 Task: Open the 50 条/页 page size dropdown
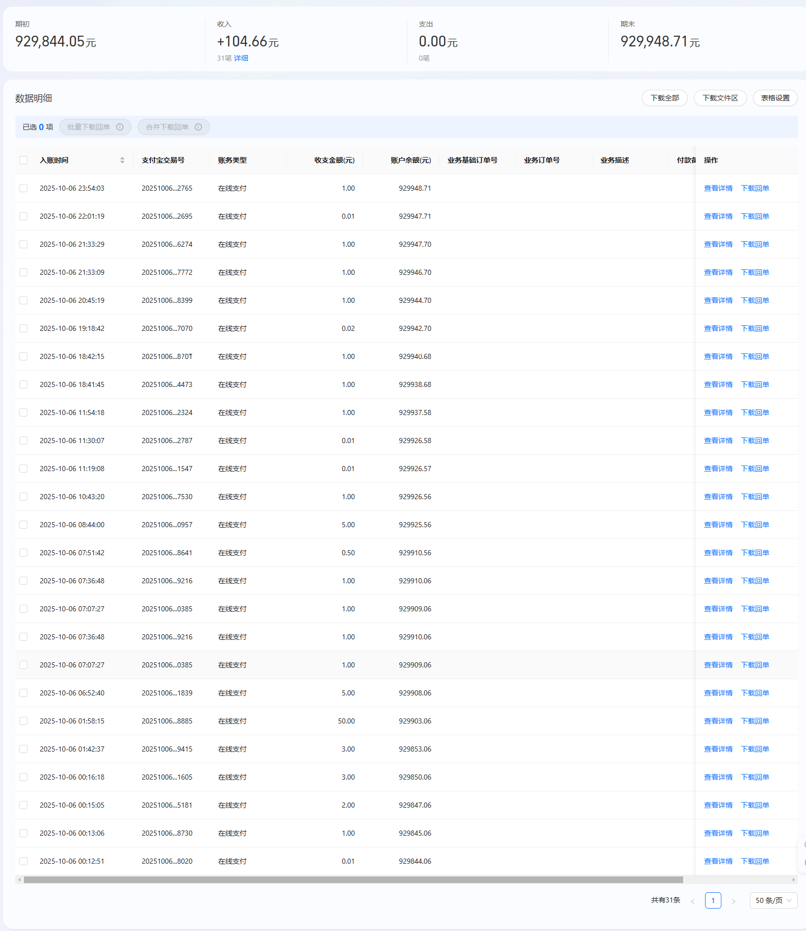coord(773,900)
